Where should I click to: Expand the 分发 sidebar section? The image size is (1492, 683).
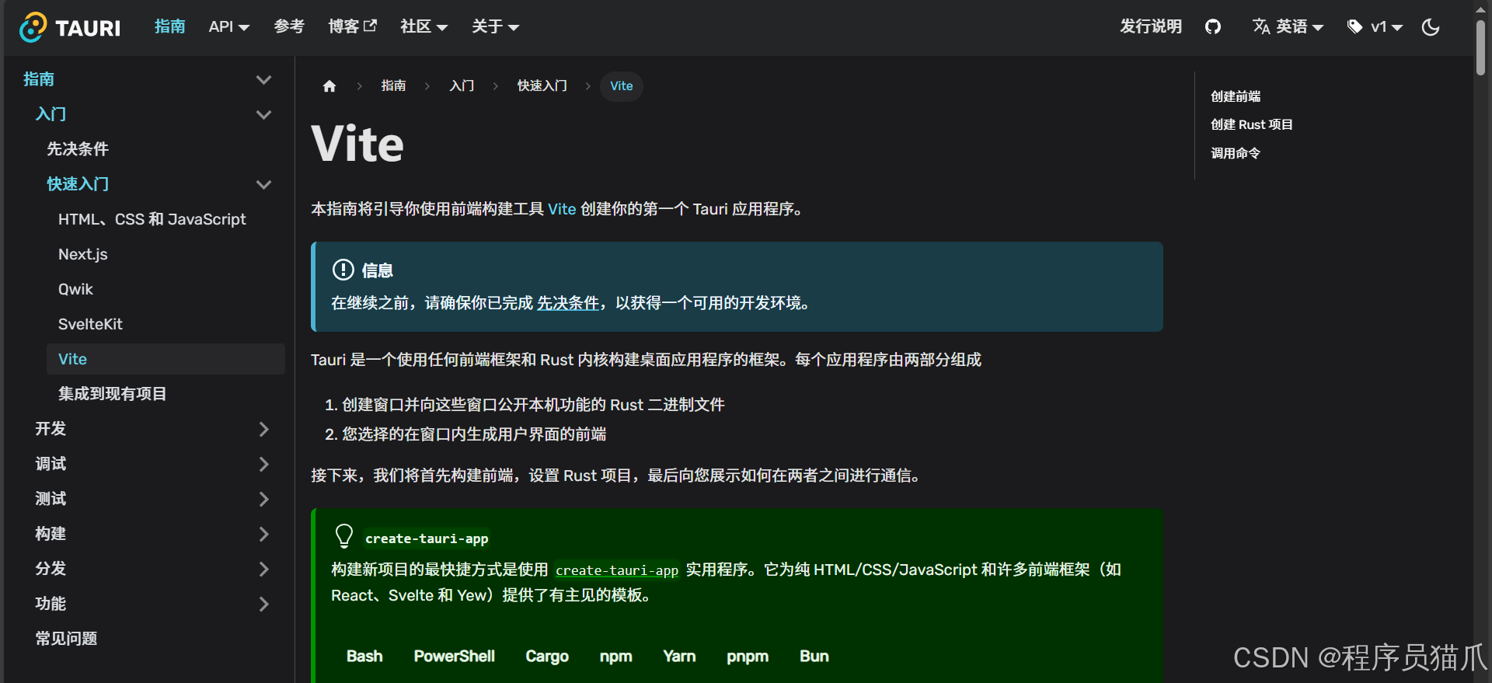(264, 569)
